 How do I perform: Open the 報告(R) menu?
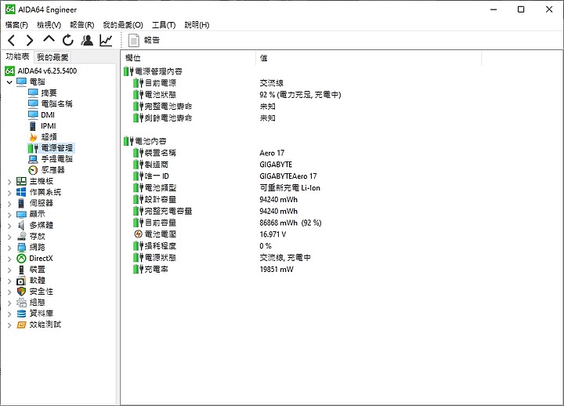click(x=82, y=25)
